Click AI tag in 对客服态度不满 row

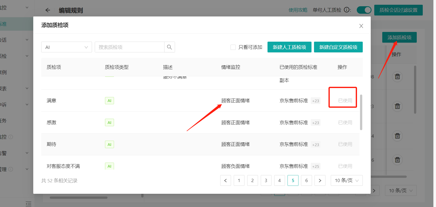point(109,166)
